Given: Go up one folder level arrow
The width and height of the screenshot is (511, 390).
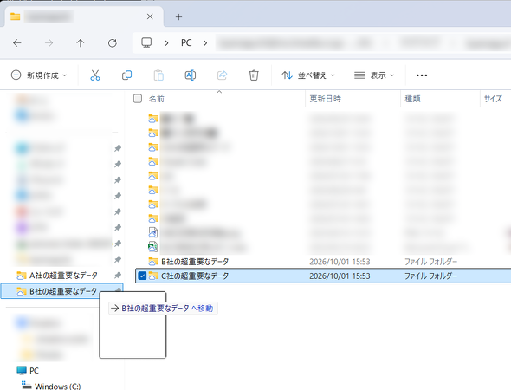Looking at the screenshot, I should (x=81, y=42).
